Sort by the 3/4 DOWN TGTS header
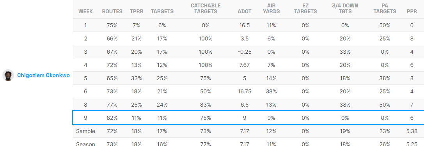The image size is (424, 149). click(345, 9)
